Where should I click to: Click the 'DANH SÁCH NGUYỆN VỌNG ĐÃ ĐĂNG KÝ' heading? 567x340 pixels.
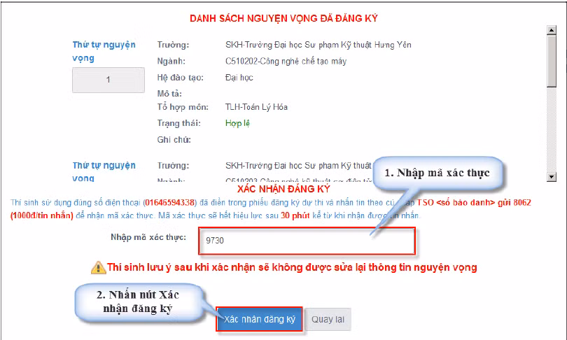pos(283,18)
